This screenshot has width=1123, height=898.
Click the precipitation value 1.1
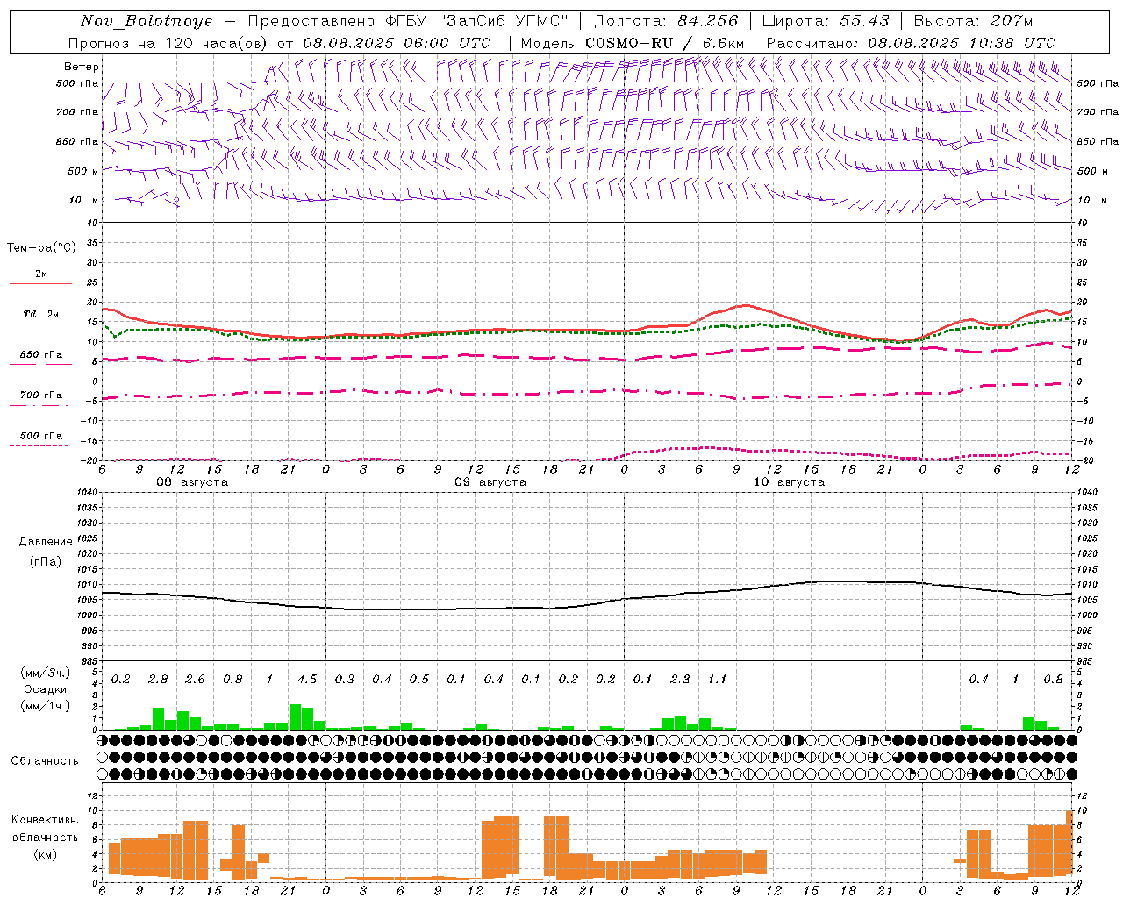point(717,679)
